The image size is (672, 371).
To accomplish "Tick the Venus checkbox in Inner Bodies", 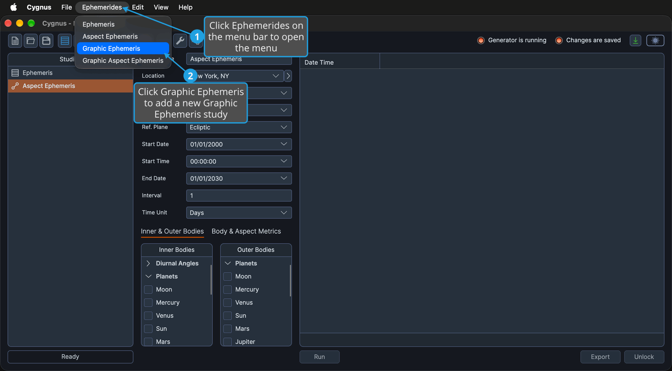I will (x=148, y=316).
